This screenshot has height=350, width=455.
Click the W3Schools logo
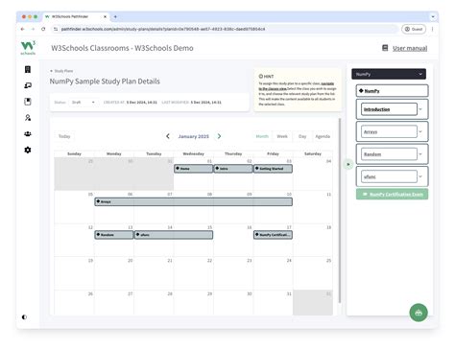click(28, 48)
